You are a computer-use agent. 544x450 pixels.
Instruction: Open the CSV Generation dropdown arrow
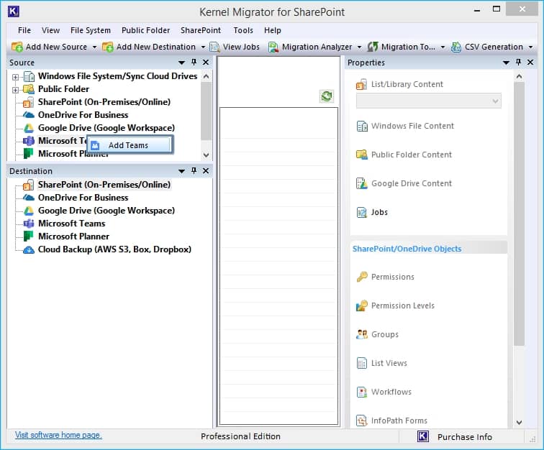[x=530, y=47]
